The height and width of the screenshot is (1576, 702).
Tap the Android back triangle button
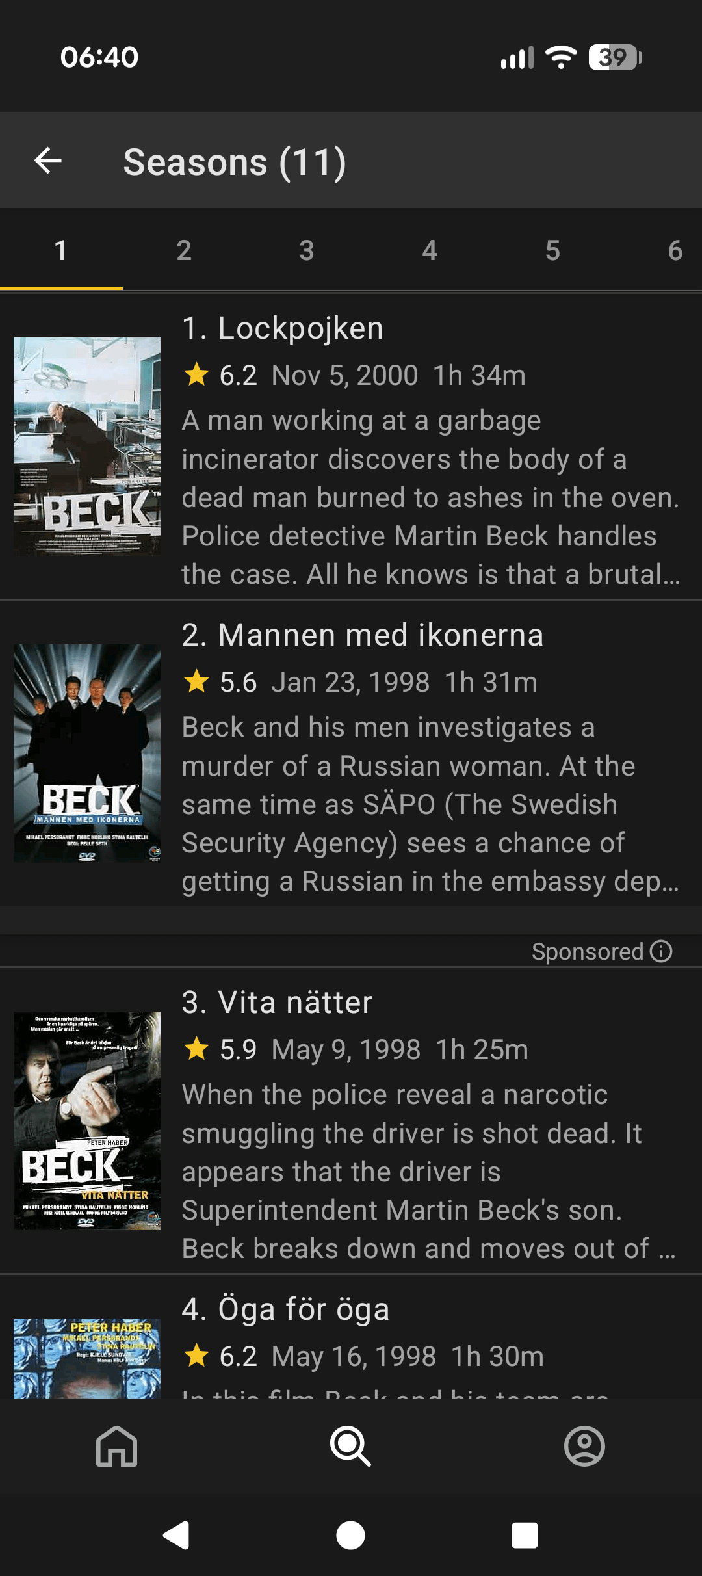click(176, 1536)
